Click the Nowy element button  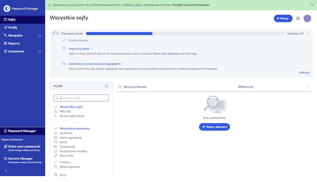[x=214, y=127]
